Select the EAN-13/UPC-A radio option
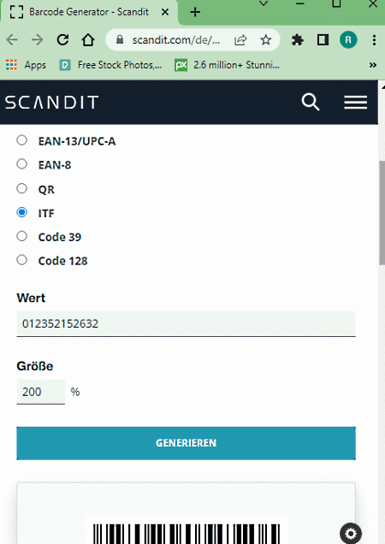 click(x=22, y=140)
